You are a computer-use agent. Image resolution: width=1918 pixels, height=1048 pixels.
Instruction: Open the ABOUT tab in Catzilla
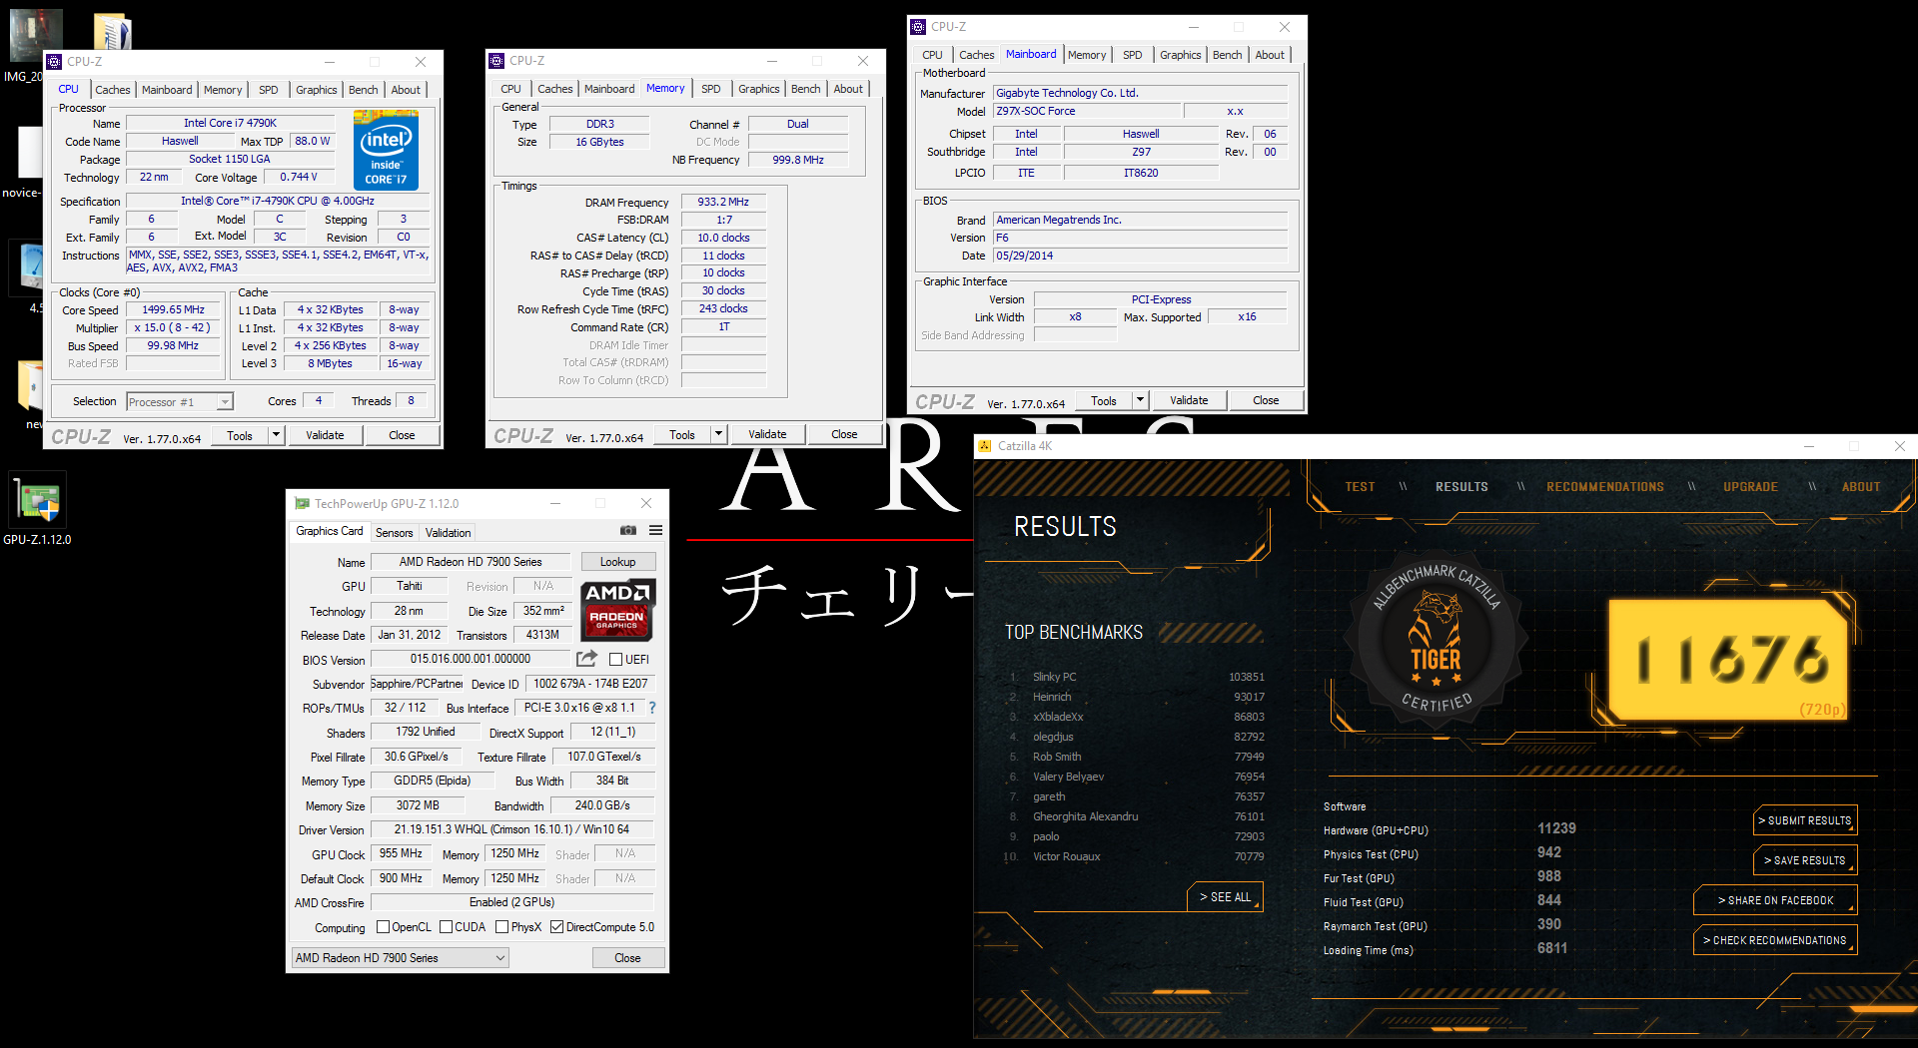click(1861, 487)
